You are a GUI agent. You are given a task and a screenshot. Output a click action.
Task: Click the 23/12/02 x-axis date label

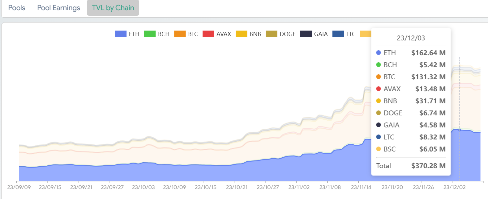click(x=454, y=187)
